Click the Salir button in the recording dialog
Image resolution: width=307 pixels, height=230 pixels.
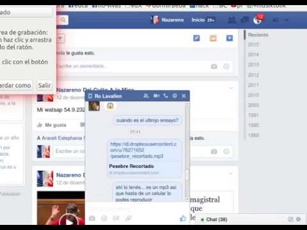[44, 85]
